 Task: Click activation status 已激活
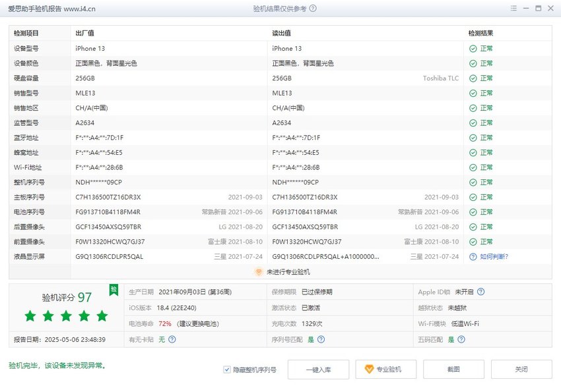(x=311, y=308)
